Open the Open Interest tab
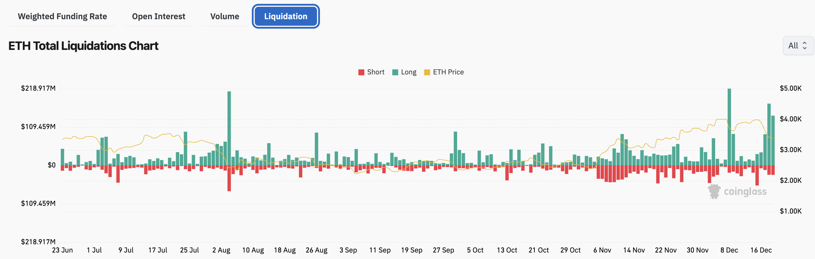Viewport: 815px width, 259px height. [x=158, y=17]
